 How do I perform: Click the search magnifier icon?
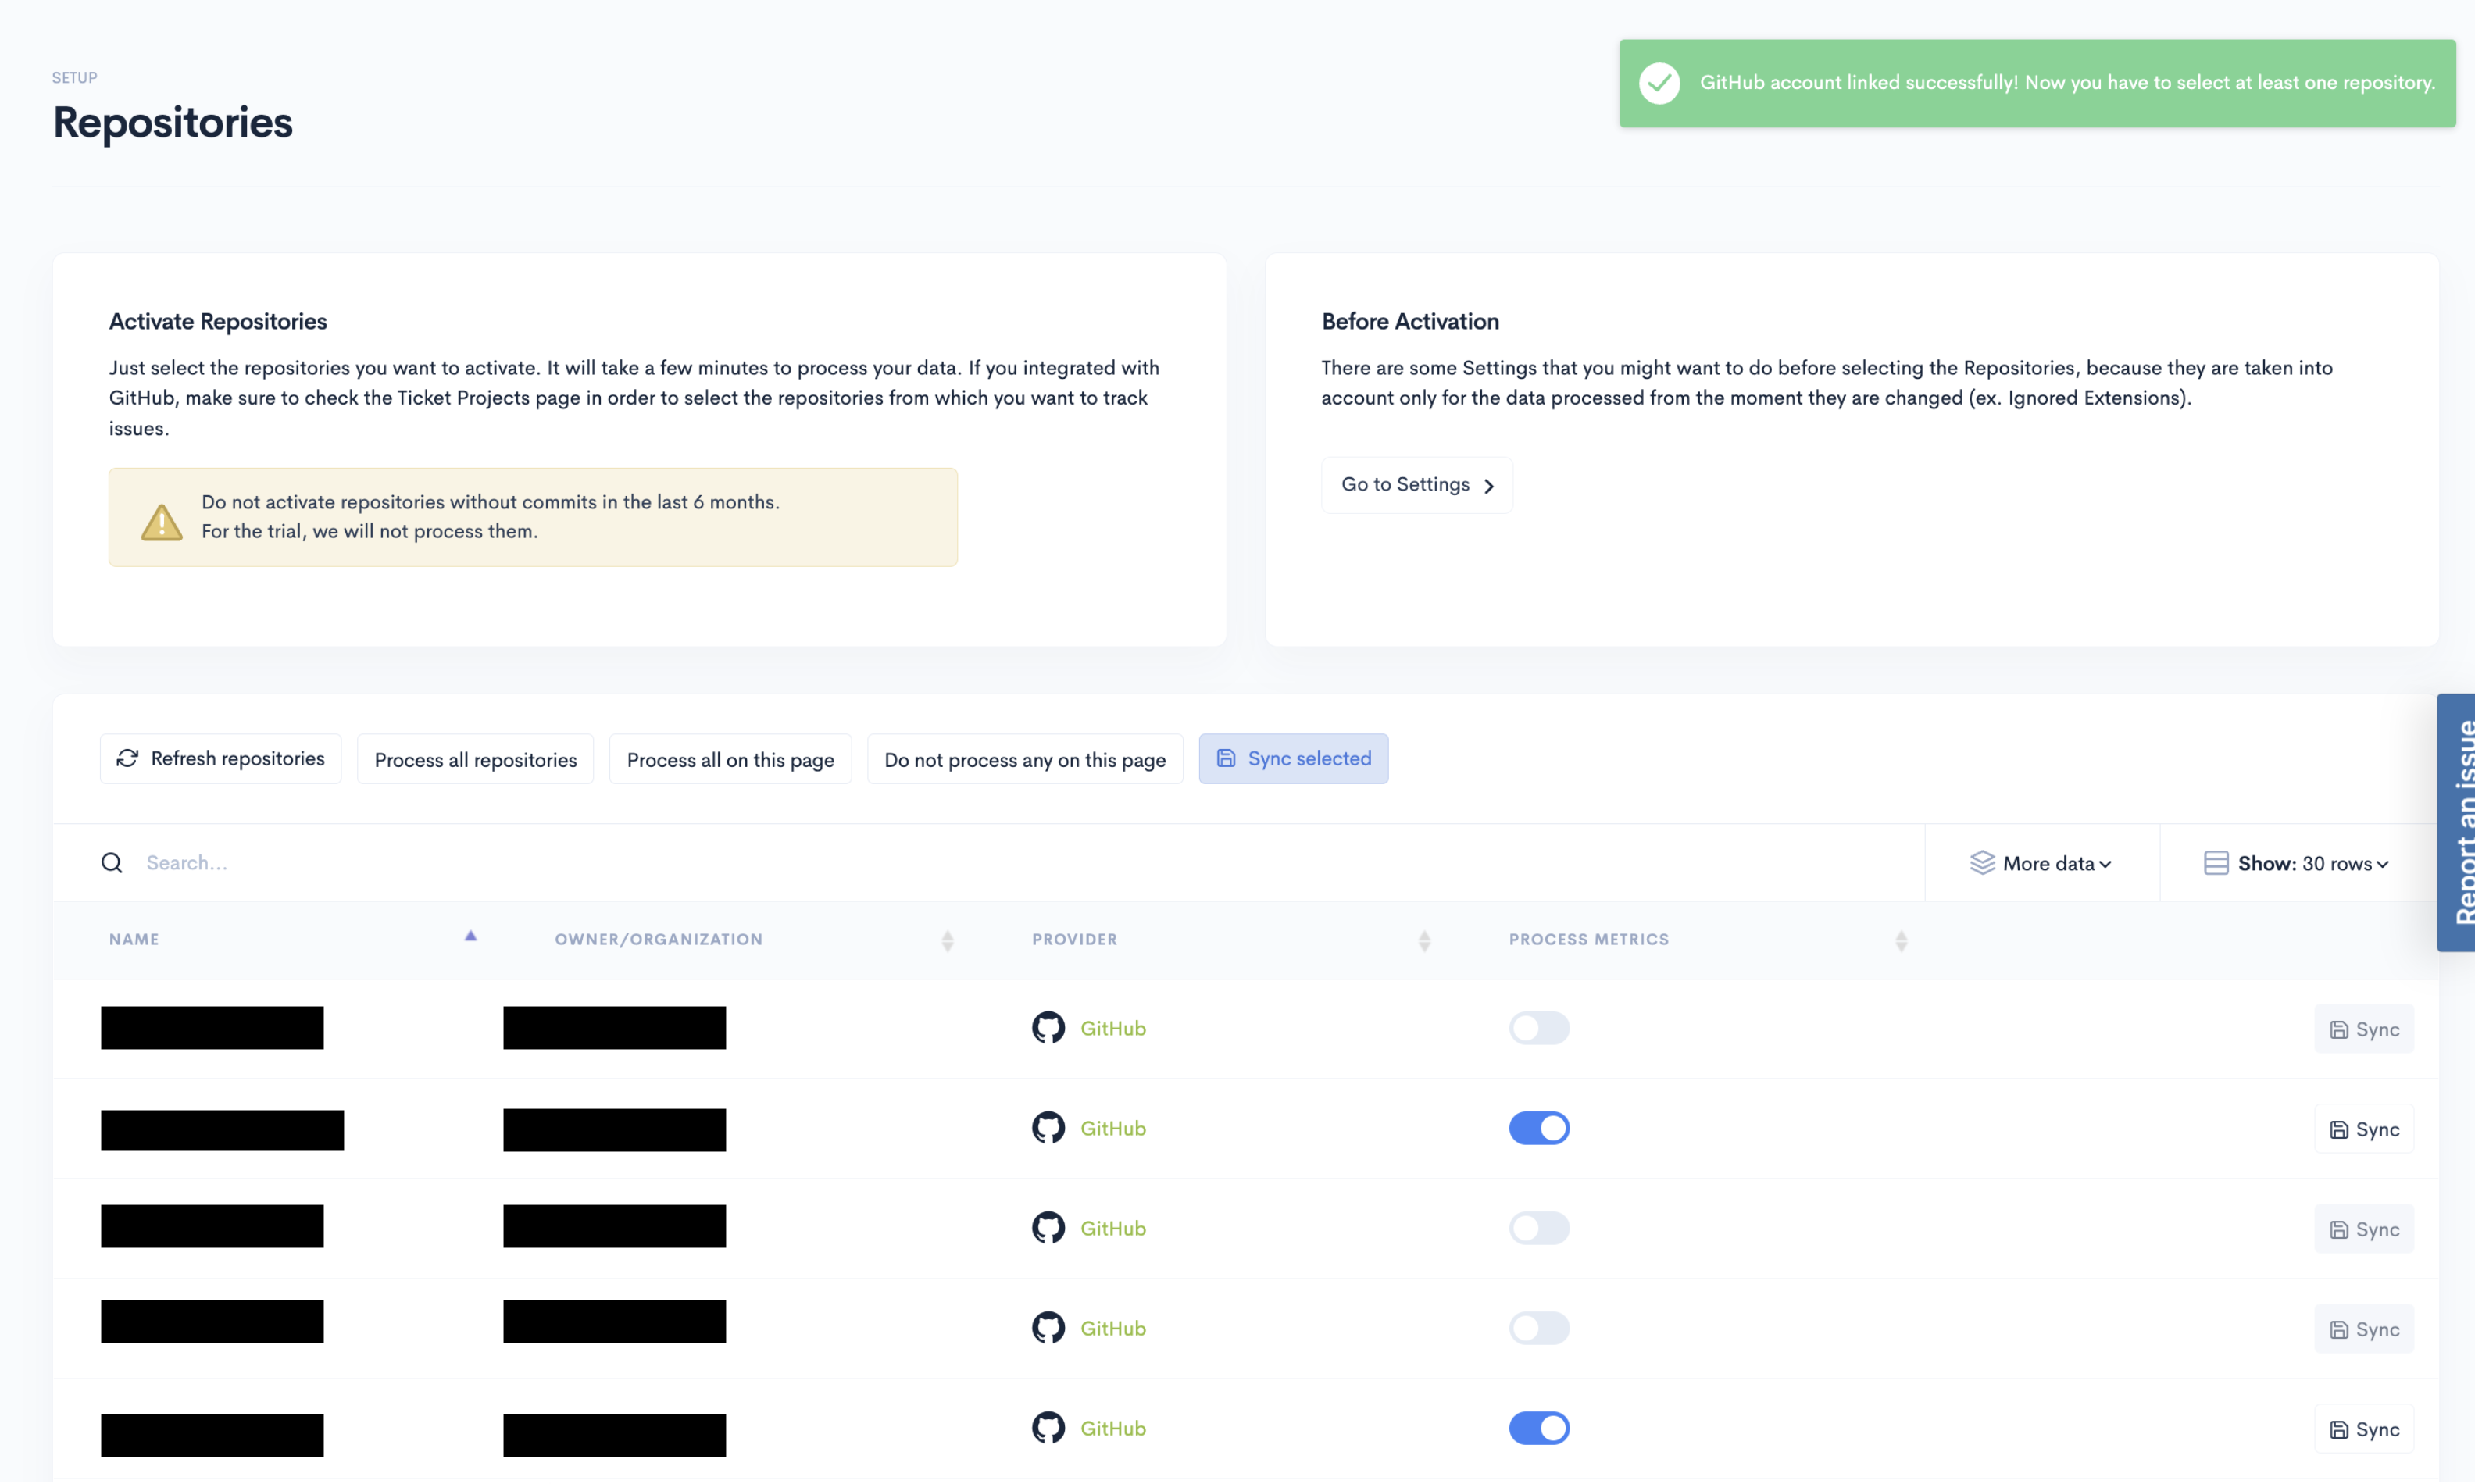pyautogui.click(x=112, y=862)
